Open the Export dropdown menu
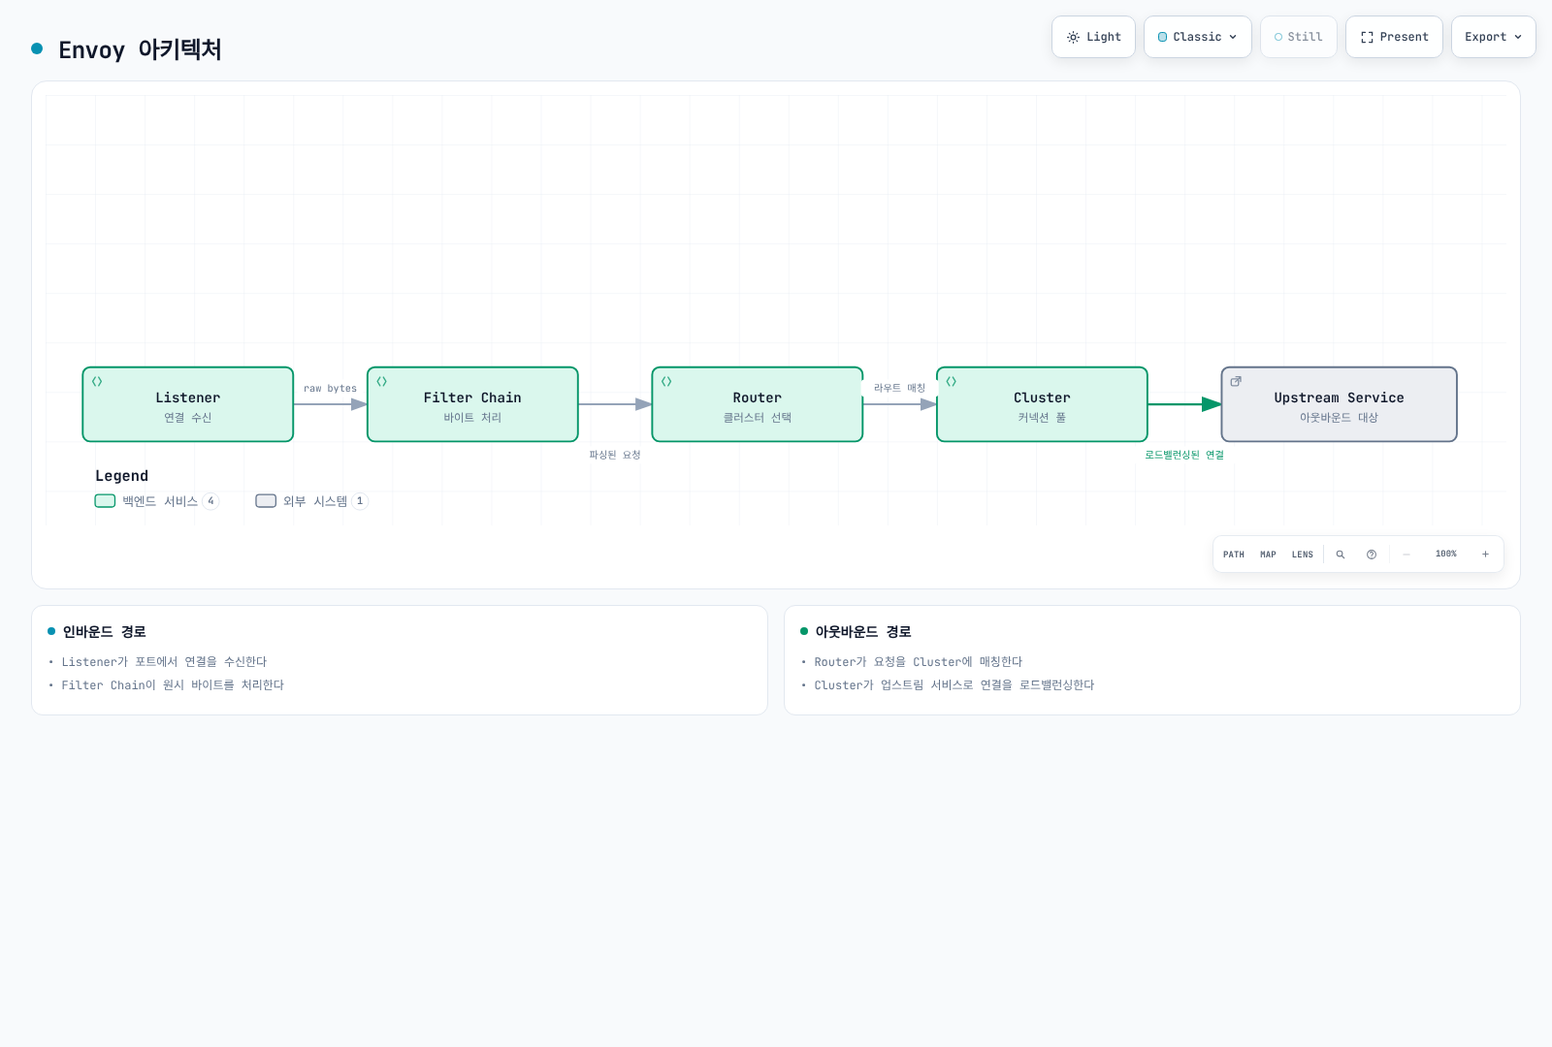 coord(1494,37)
